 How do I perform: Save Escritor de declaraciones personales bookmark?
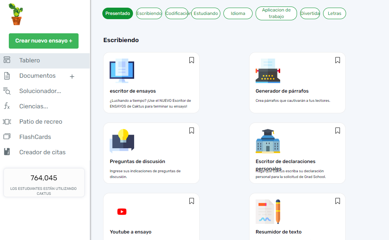(338, 131)
